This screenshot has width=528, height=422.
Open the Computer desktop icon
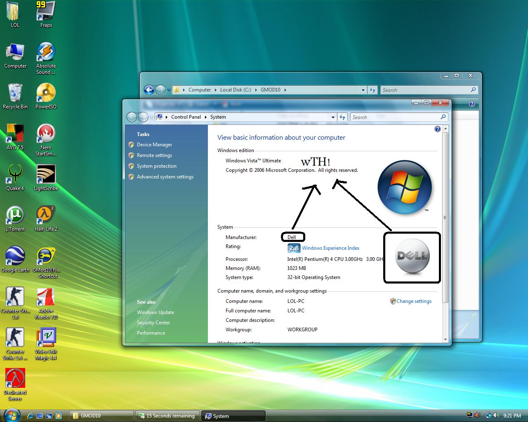point(15,55)
